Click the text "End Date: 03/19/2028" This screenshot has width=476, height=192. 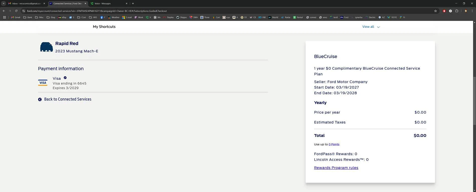(335, 93)
